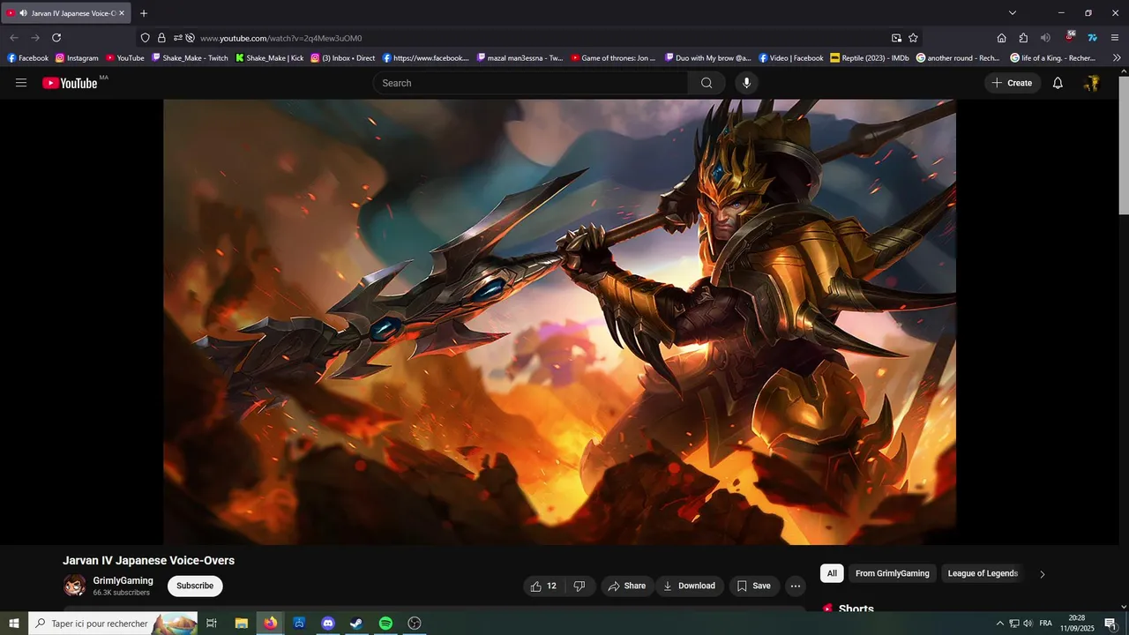Screen dimensions: 1129x635
Task: Open the Facebook bookmark
Action: coord(27,58)
